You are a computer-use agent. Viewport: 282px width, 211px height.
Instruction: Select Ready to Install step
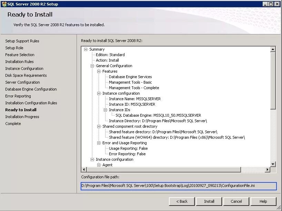tap(21, 110)
